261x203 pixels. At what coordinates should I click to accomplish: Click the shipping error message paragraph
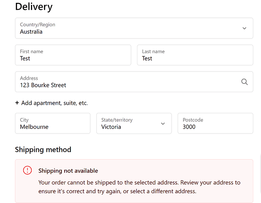(x=139, y=187)
